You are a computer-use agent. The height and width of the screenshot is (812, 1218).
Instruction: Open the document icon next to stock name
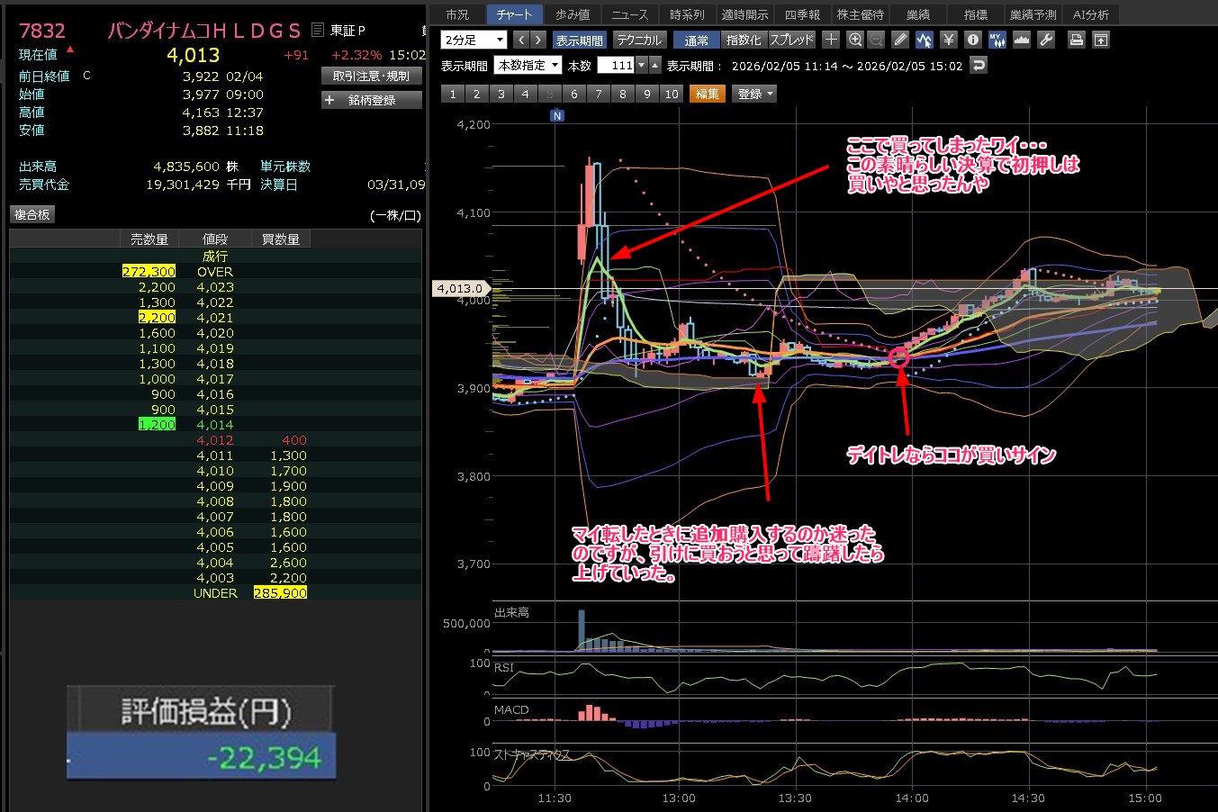tap(317, 30)
